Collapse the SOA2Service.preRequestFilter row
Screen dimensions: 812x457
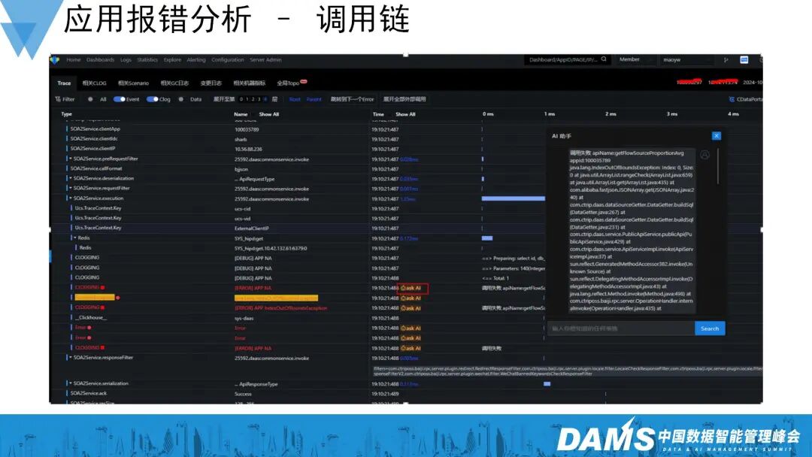pyautogui.click(x=71, y=159)
